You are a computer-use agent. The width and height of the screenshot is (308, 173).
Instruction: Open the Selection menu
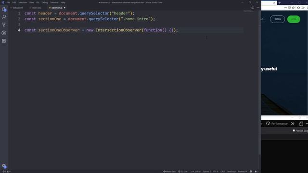[23, 2]
